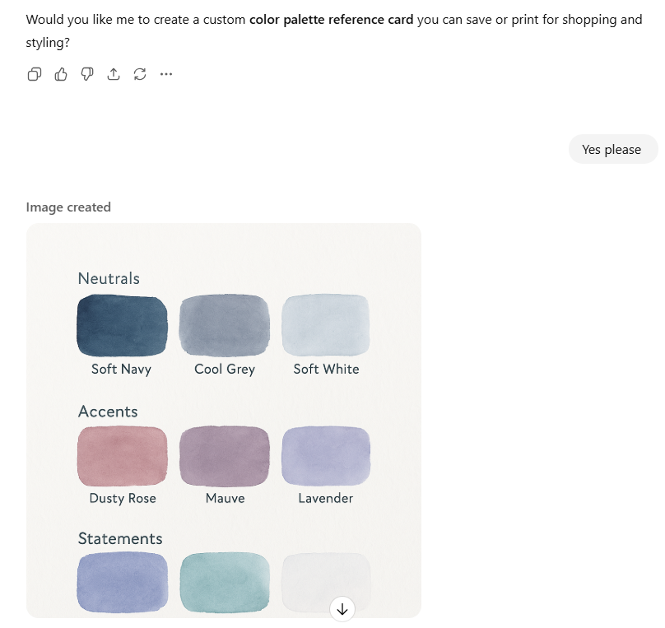Give the response a thumbs down

click(x=87, y=75)
